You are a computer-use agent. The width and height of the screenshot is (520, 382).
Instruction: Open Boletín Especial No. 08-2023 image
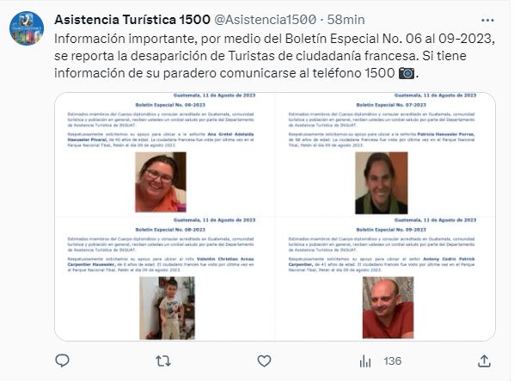point(165,279)
